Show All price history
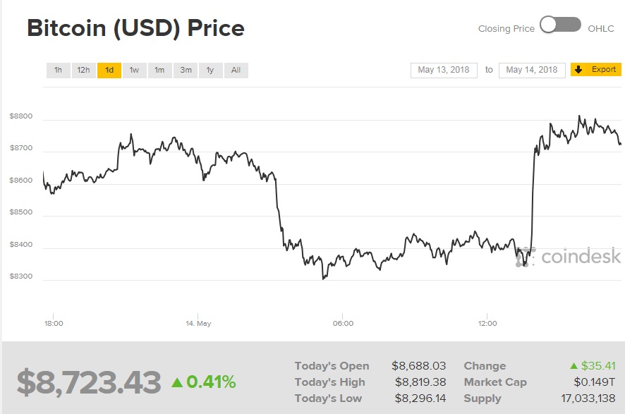Image resolution: width=625 pixels, height=414 pixels. 236,70
